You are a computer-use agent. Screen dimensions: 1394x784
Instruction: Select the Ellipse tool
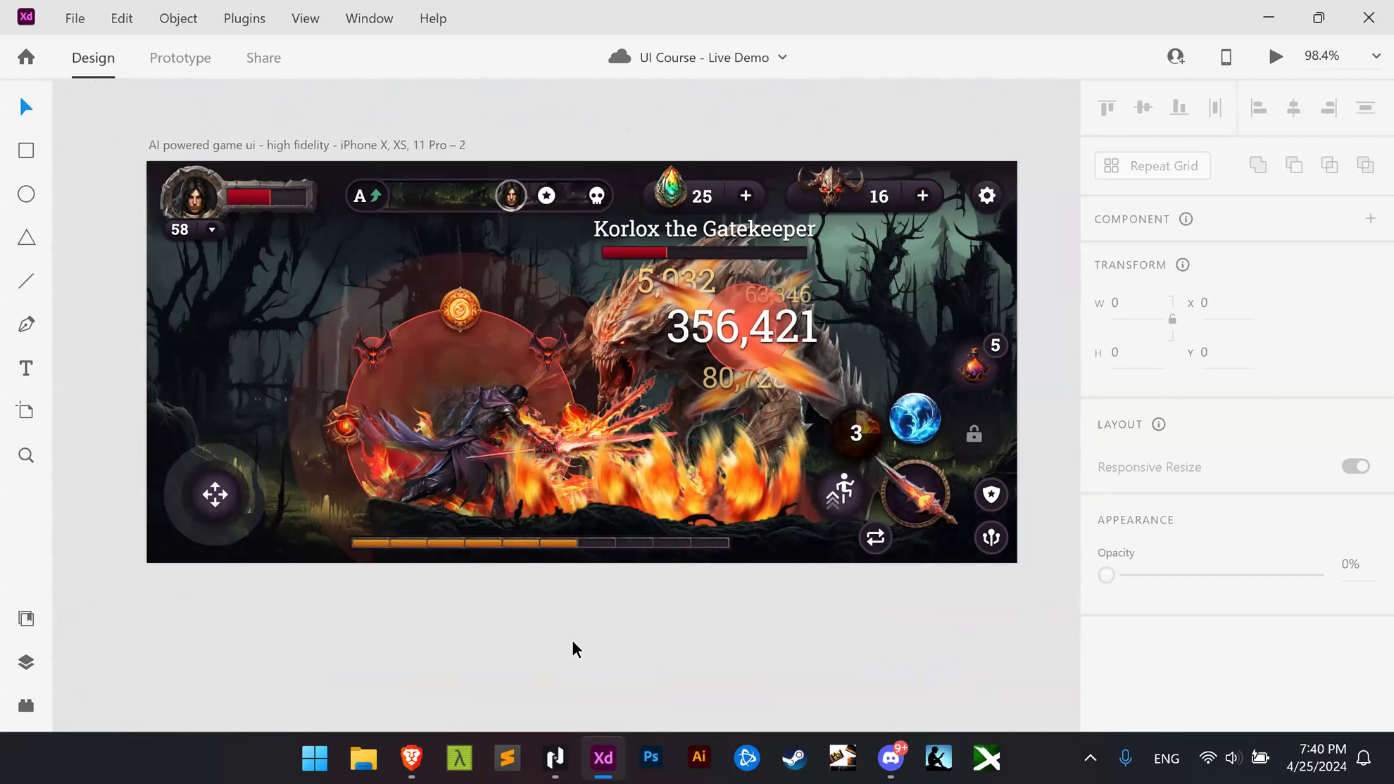click(x=26, y=194)
